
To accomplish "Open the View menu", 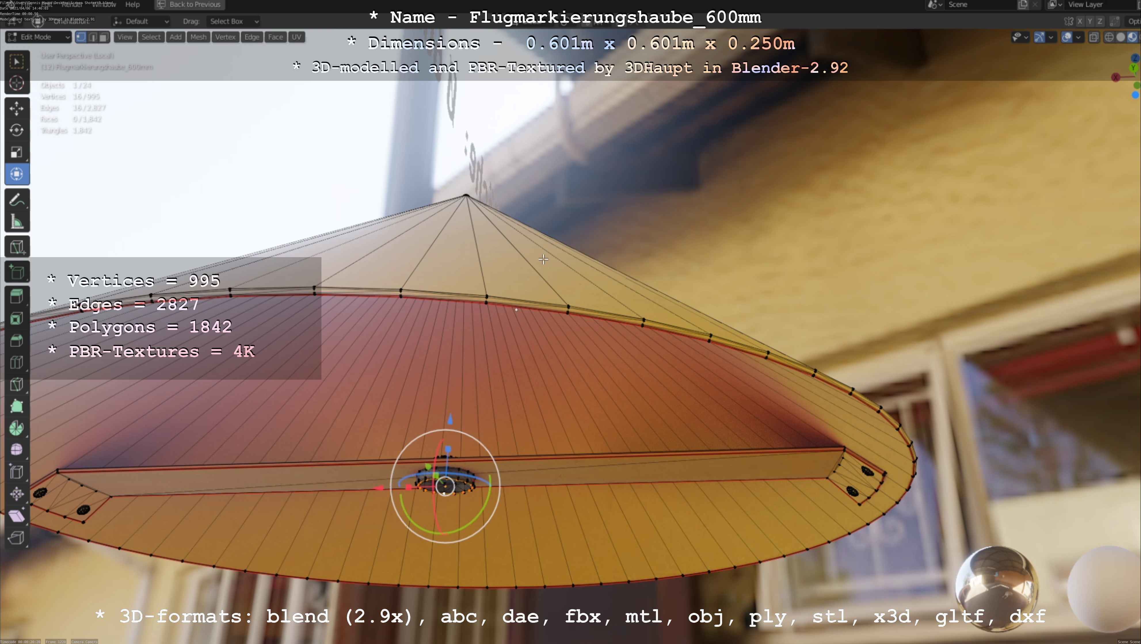I will (125, 37).
